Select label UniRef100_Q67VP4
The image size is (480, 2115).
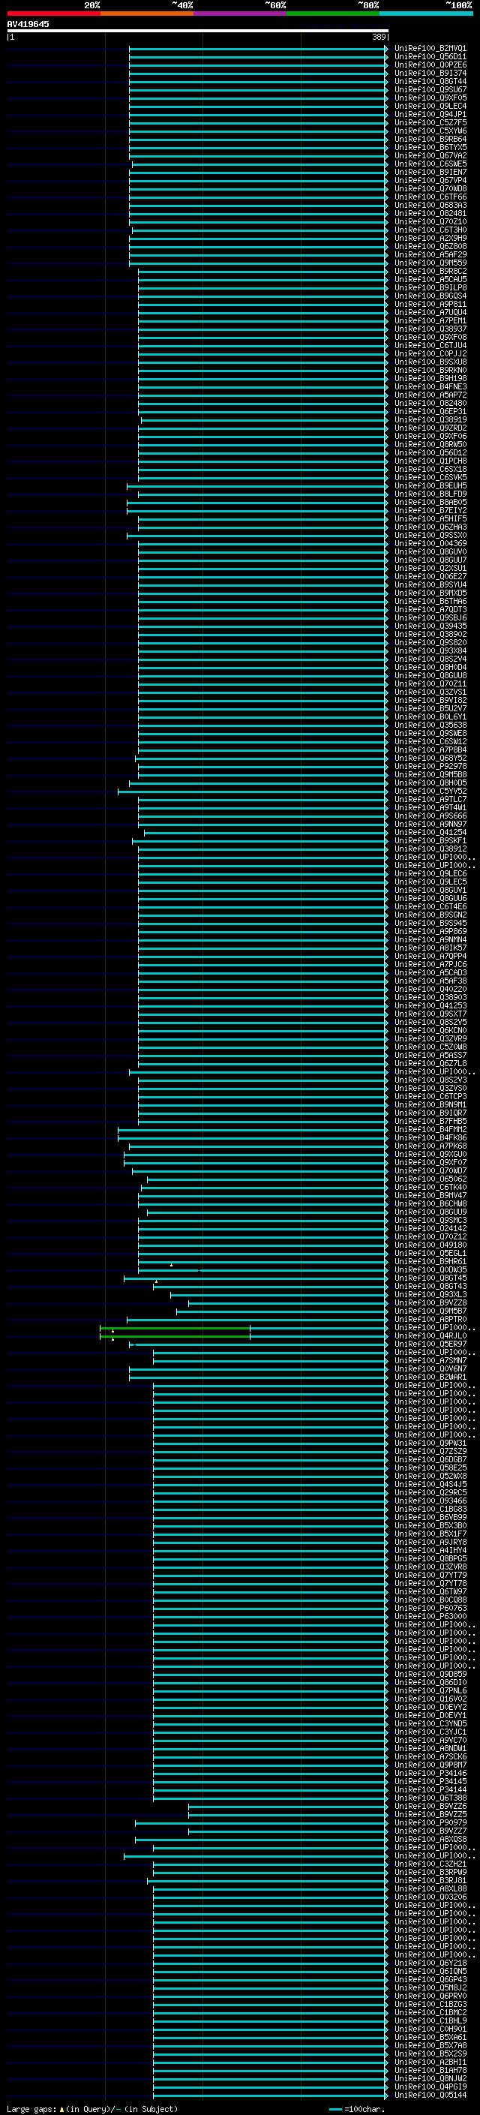(x=430, y=180)
